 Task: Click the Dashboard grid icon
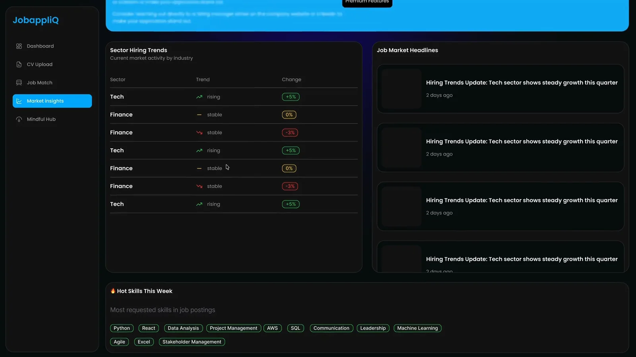19,46
